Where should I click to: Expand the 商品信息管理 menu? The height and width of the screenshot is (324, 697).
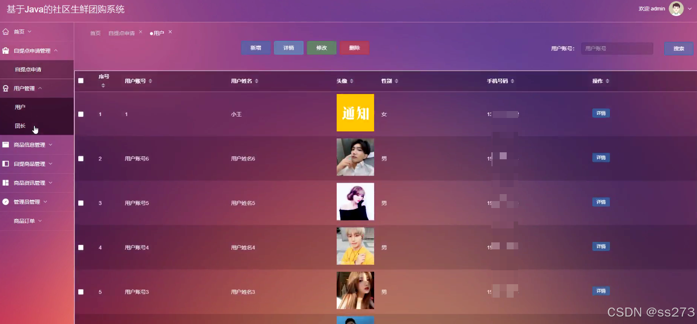[x=50, y=145]
